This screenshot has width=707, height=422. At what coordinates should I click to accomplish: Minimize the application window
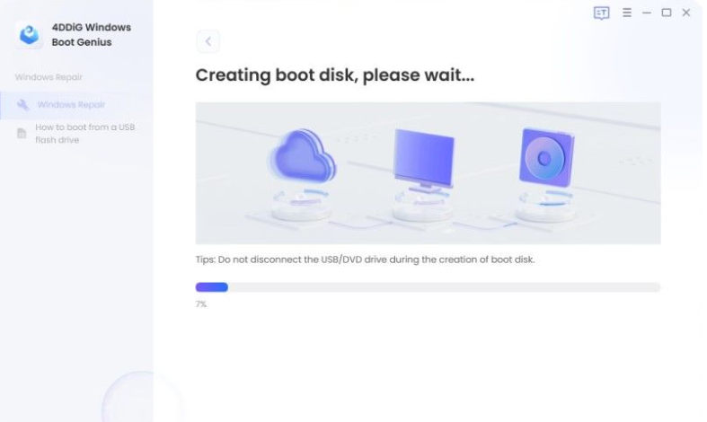tap(647, 13)
